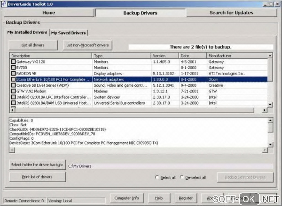Check the Gateway VX1120 driver checkbox
The image size is (282, 206).
pos(13,62)
